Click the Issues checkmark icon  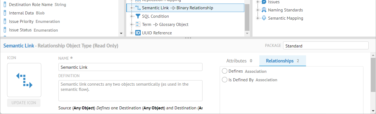(x=264, y=2)
